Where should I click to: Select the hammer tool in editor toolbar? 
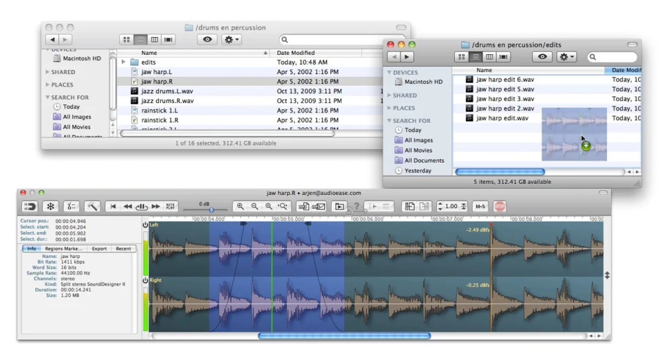pyautogui.click(x=93, y=206)
